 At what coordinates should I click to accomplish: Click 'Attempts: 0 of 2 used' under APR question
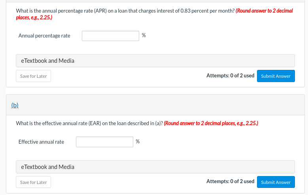point(230,75)
